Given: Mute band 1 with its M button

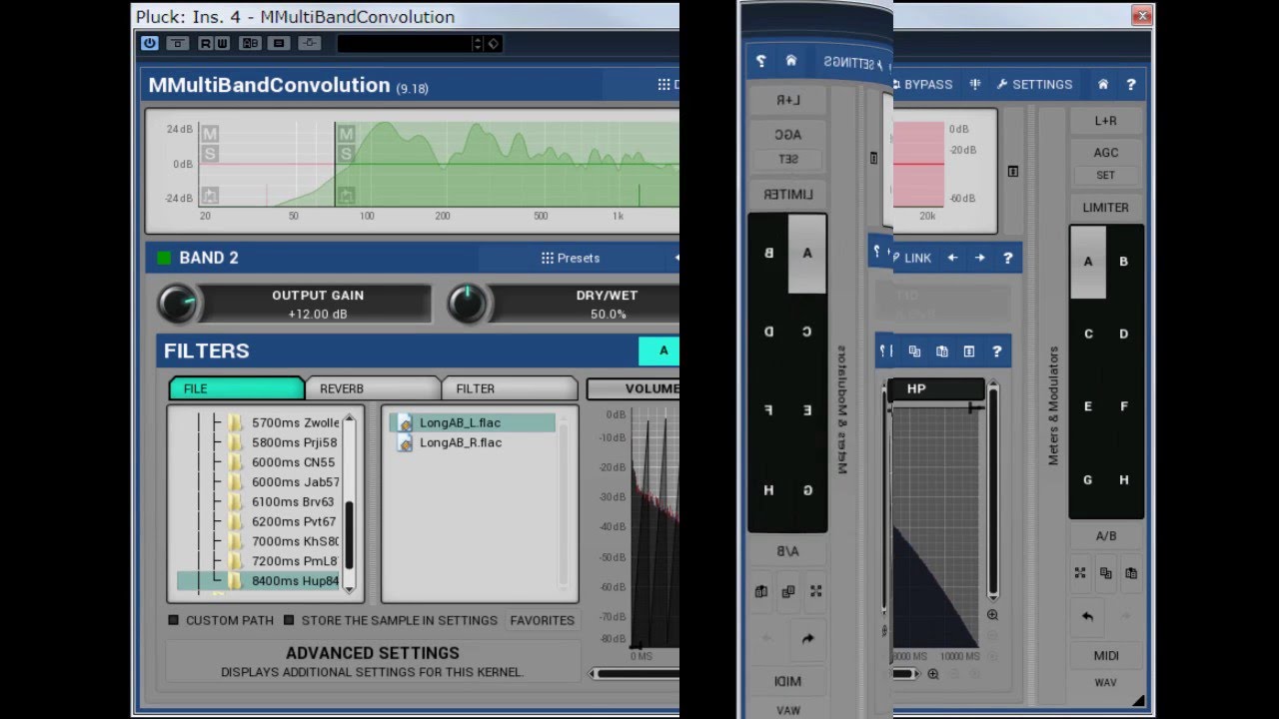Looking at the screenshot, I should pyautogui.click(x=209, y=133).
